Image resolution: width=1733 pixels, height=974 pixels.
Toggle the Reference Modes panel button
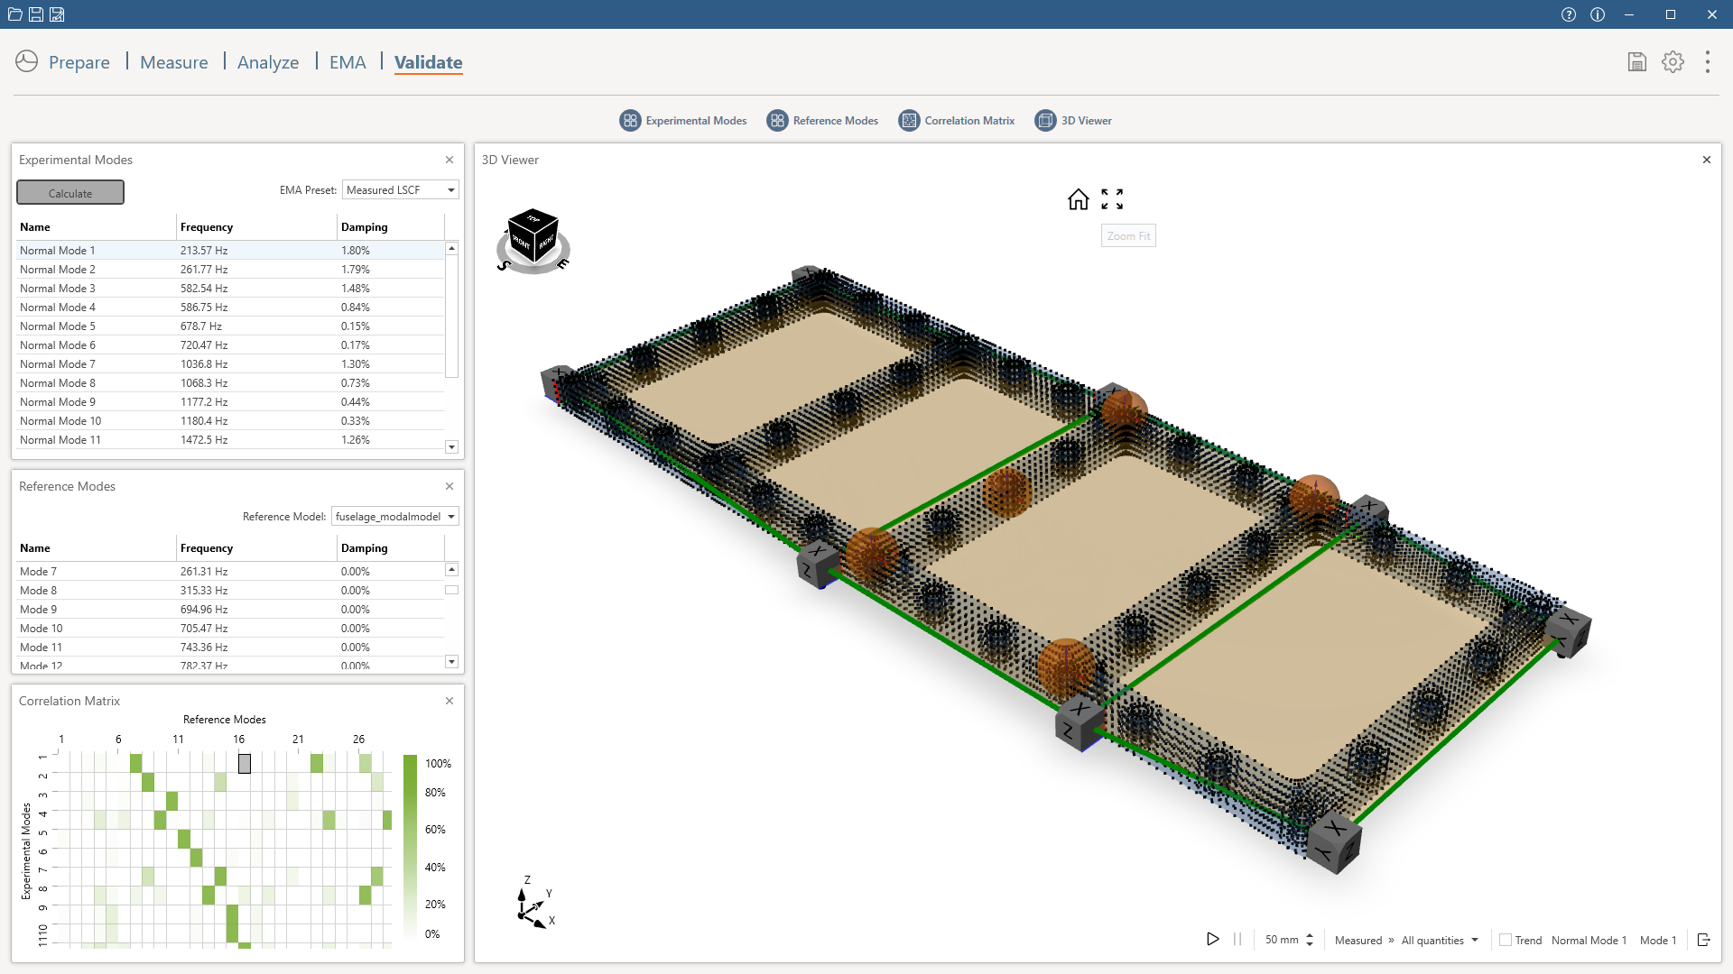tap(822, 121)
